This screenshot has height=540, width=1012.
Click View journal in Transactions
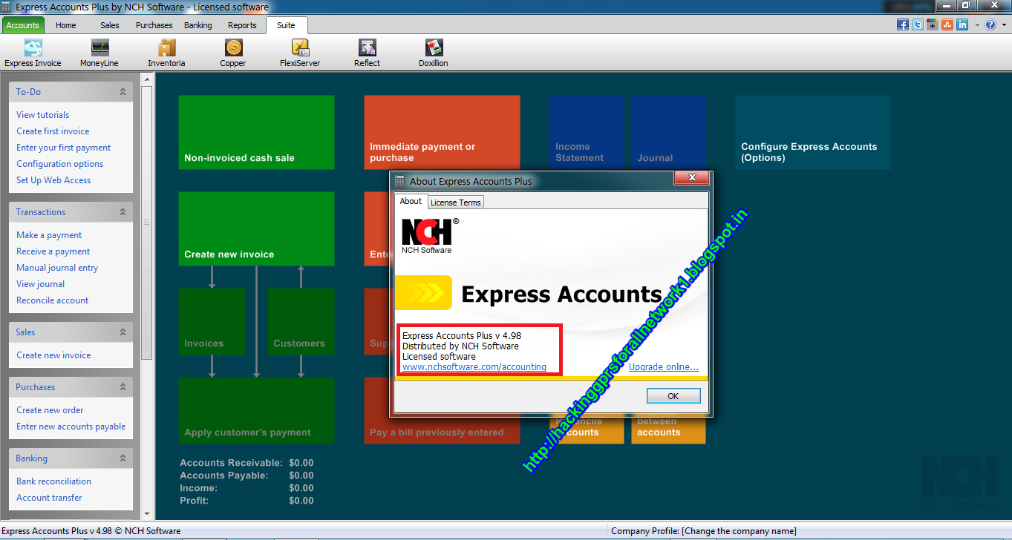(x=41, y=284)
